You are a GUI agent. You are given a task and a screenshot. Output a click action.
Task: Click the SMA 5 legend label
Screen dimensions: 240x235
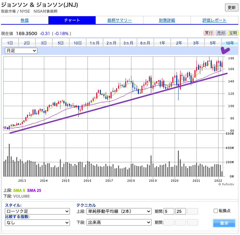[19, 191]
